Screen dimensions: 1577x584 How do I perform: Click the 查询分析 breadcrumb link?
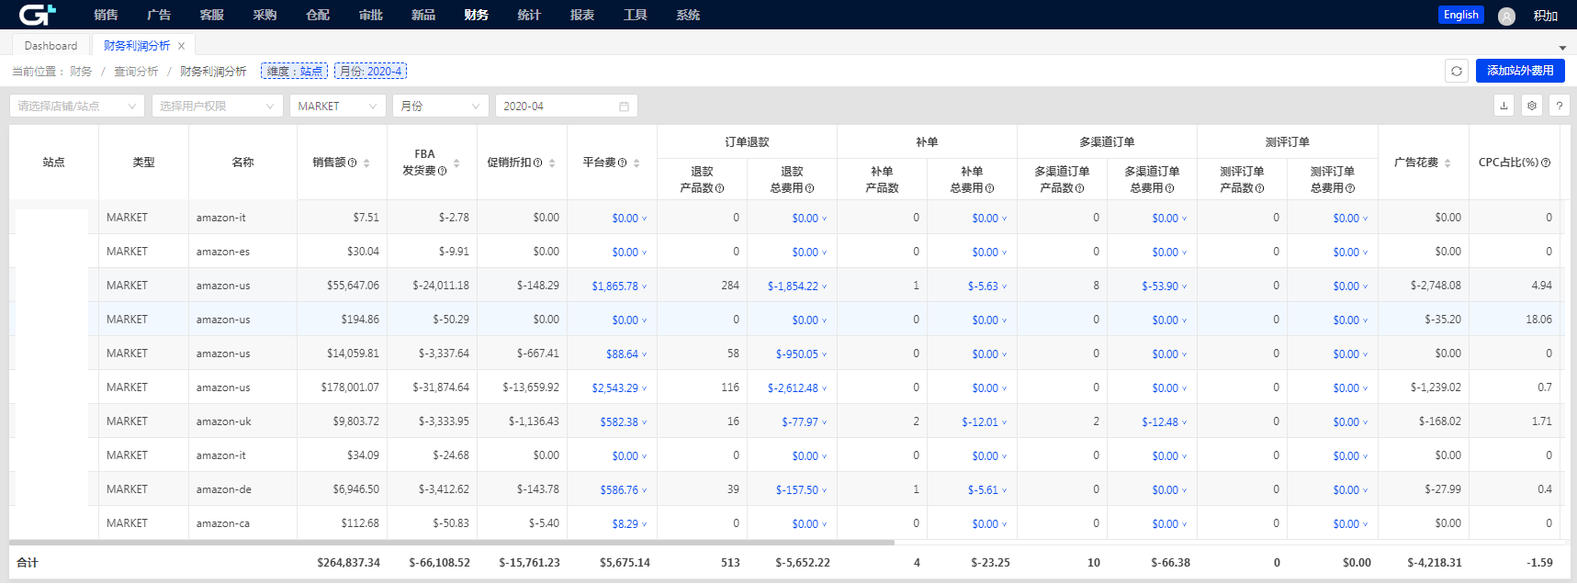(x=136, y=72)
